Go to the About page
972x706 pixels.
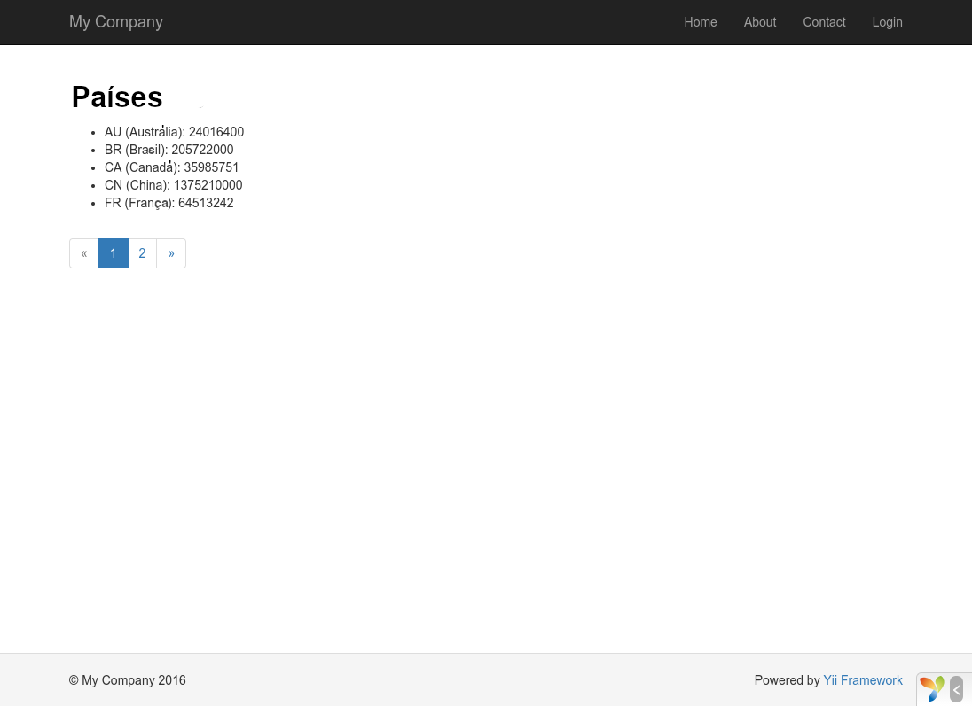(759, 22)
